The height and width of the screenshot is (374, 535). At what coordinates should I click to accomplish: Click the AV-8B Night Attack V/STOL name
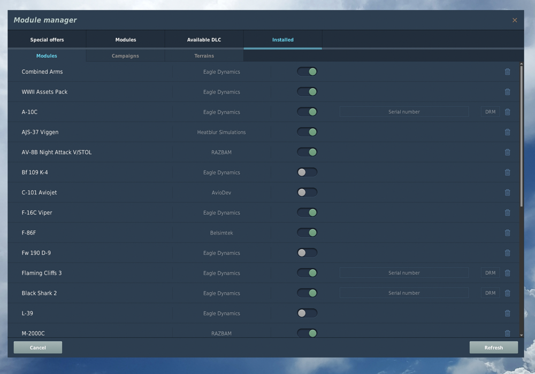pyautogui.click(x=57, y=152)
